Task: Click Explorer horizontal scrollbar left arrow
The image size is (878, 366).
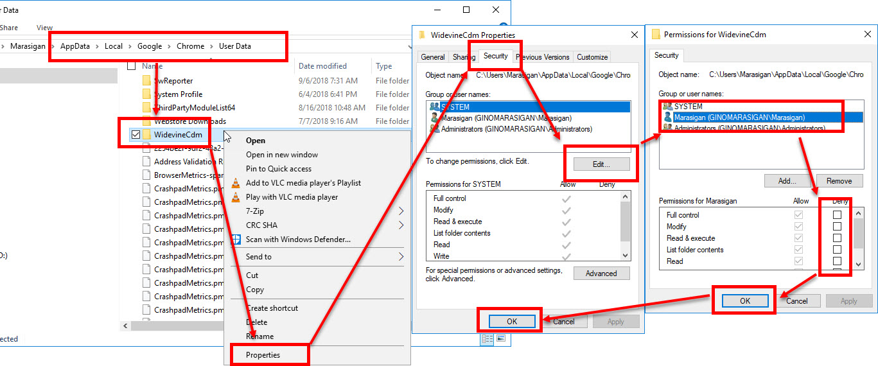Action: [x=127, y=326]
